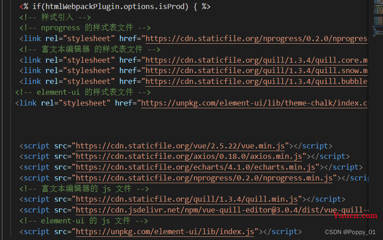Open the quill.snow stylesheet URL
Viewport: 383px width, 240px height.
point(257,71)
